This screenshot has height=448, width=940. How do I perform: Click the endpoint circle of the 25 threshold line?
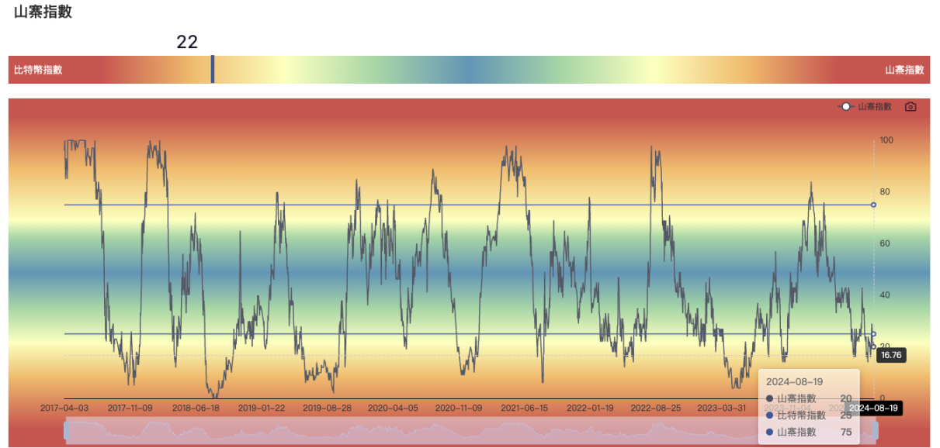(873, 334)
